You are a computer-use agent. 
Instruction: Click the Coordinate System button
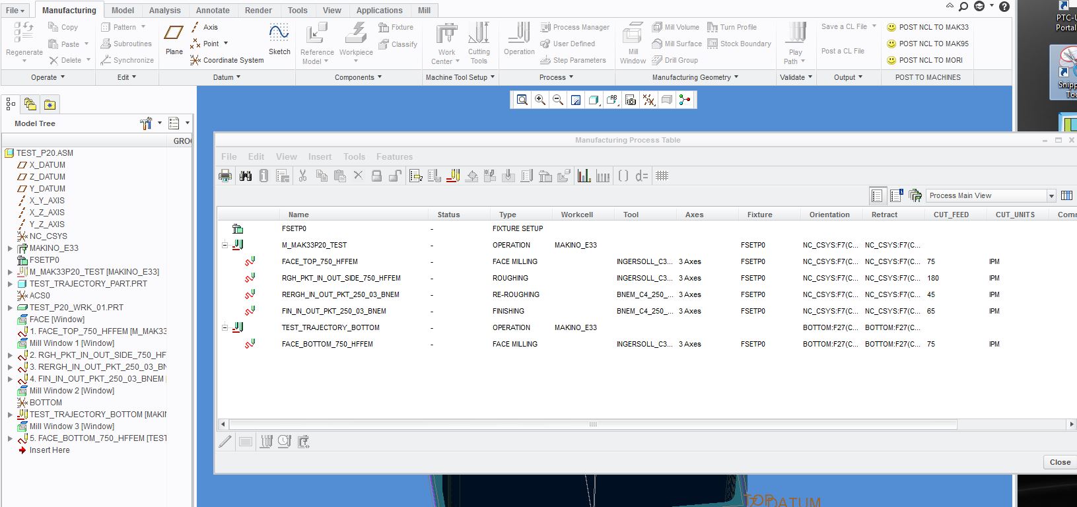(x=226, y=60)
